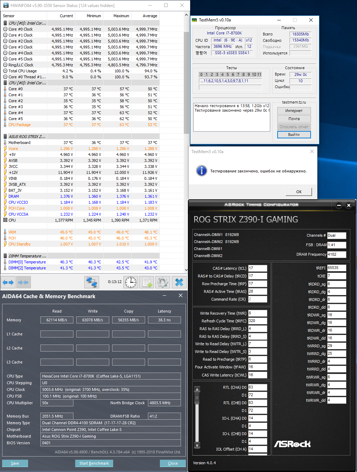
Task: Open the network remote center icon in HWiNFO
Action: coord(92,282)
